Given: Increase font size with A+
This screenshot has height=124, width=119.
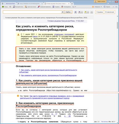Looking at the screenshot, I should [x=116, y=7].
